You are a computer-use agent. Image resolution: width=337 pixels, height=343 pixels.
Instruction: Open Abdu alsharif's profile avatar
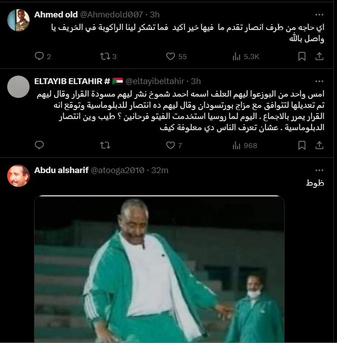pyautogui.click(x=18, y=176)
